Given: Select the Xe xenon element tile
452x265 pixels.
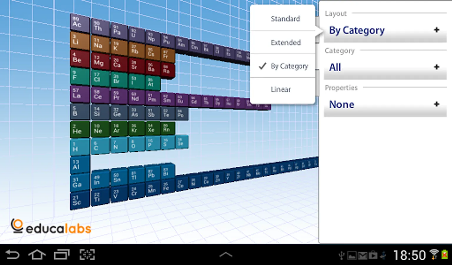Looking at the screenshot, I should pos(153,128).
